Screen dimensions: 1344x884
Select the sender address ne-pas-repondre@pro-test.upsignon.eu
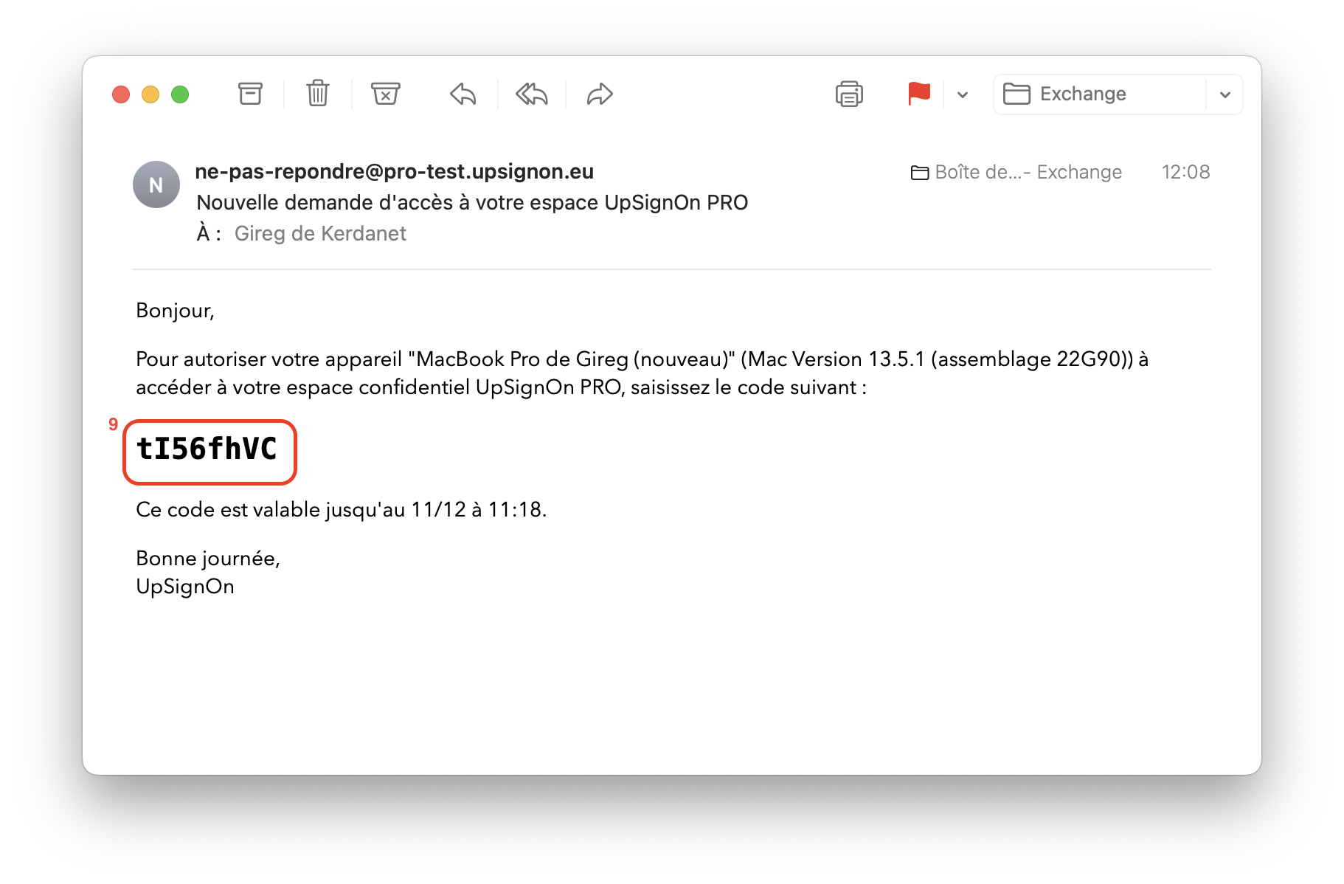[x=394, y=171]
